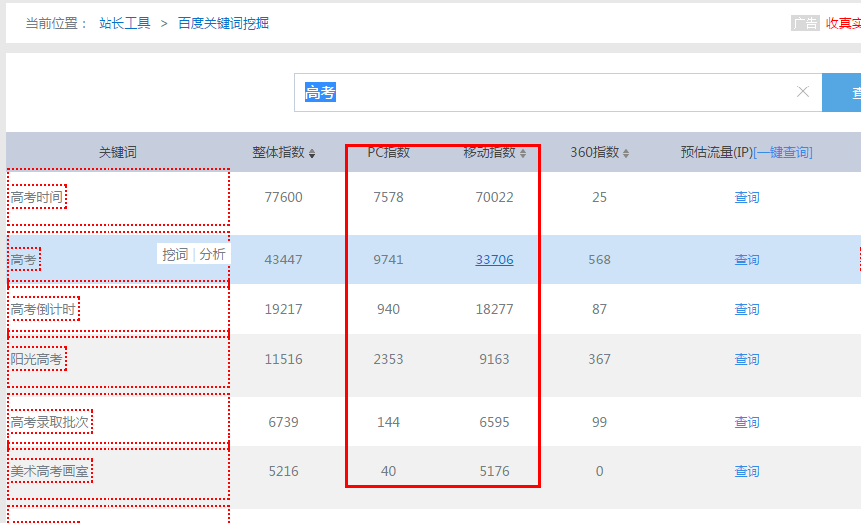Click 一键查询 in the header

tap(784, 152)
